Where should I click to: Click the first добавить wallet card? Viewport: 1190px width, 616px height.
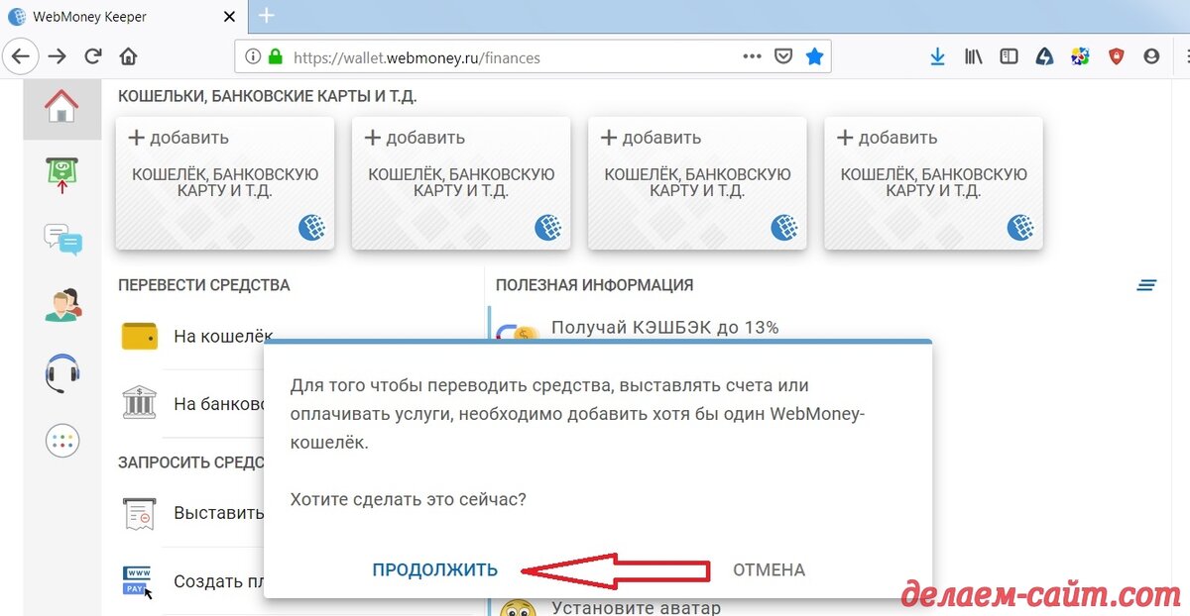pyautogui.click(x=225, y=183)
